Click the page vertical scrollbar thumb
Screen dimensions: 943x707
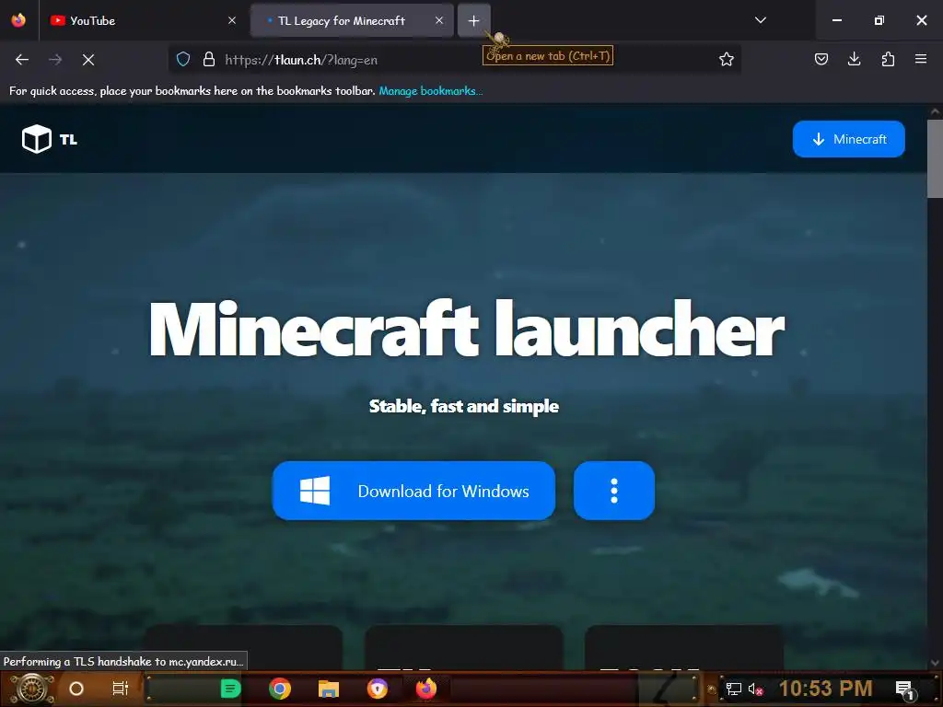[x=935, y=158]
